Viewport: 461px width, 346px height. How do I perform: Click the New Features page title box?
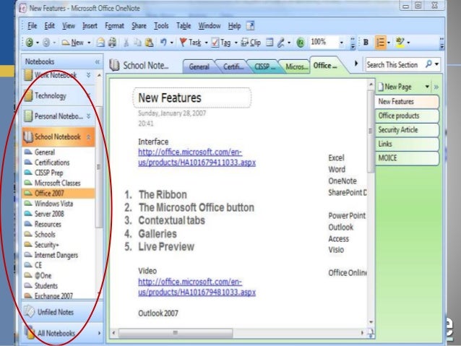[192, 98]
